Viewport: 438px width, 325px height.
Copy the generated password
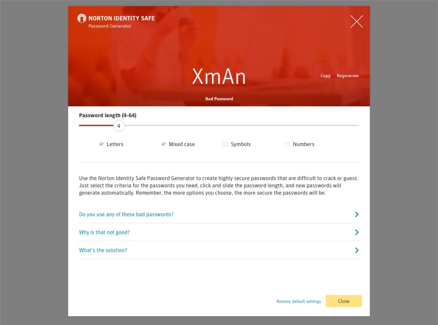click(x=325, y=76)
